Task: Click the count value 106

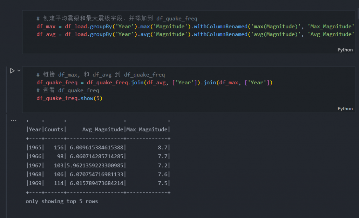Action: coord(59,174)
